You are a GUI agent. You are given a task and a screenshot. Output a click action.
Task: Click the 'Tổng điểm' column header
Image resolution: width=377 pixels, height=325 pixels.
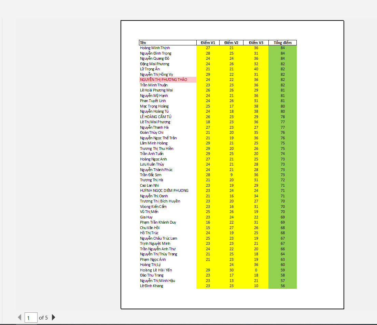coord(282,43)
